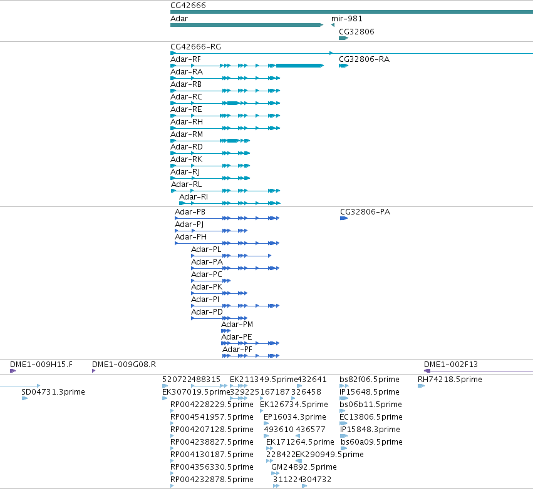533x489 pixels.
Task: Click the EK211349.5prime EST
Action: tap(239, 386)
